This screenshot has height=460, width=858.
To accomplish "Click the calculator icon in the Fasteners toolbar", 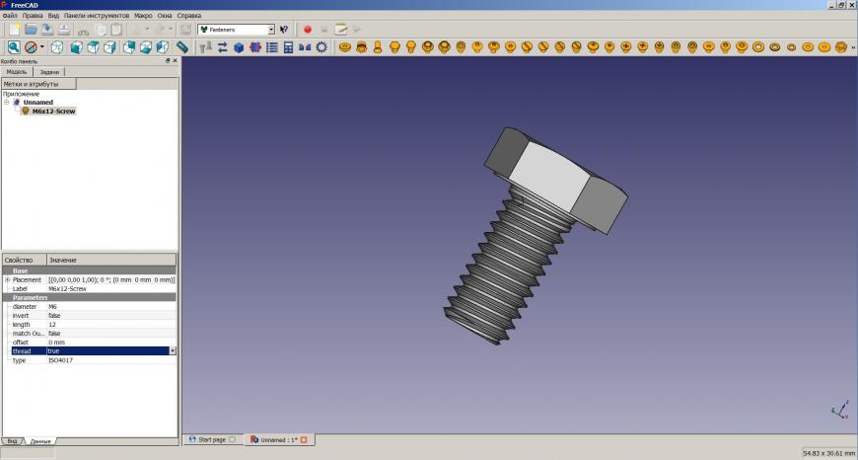I will click(288, 47).
